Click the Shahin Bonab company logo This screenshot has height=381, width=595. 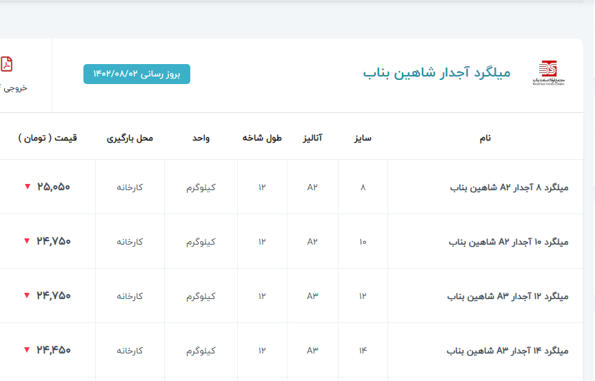click(548, 72)
